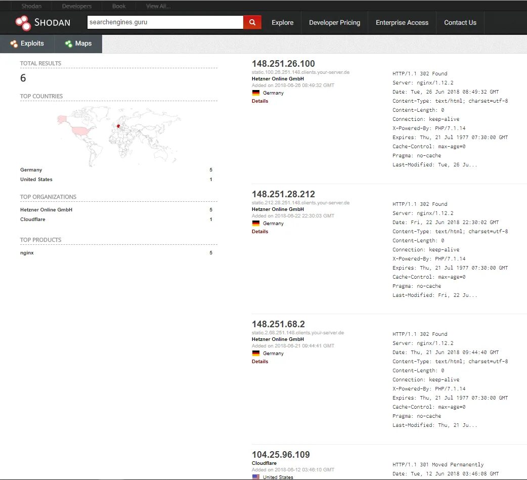Click the US flag under 104.25.96.109

(256, 476)
